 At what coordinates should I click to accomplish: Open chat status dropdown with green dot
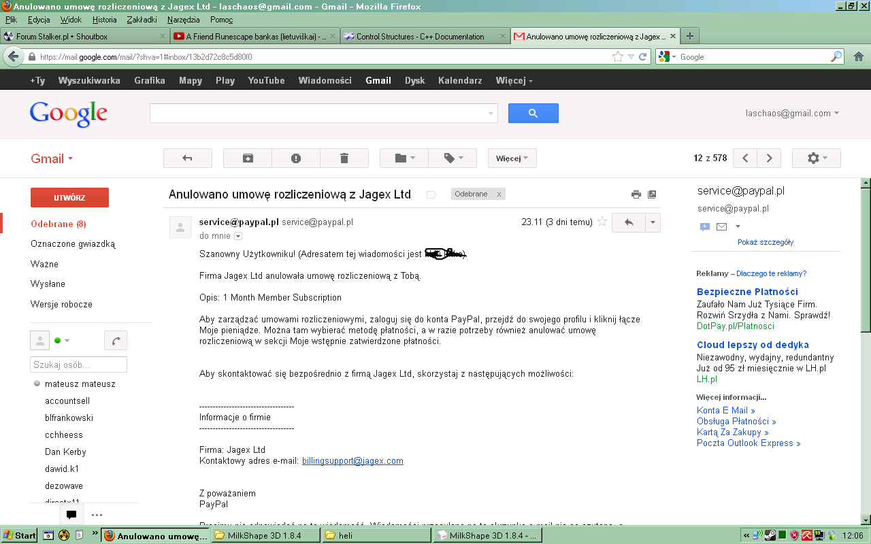[x=62, y=340]
